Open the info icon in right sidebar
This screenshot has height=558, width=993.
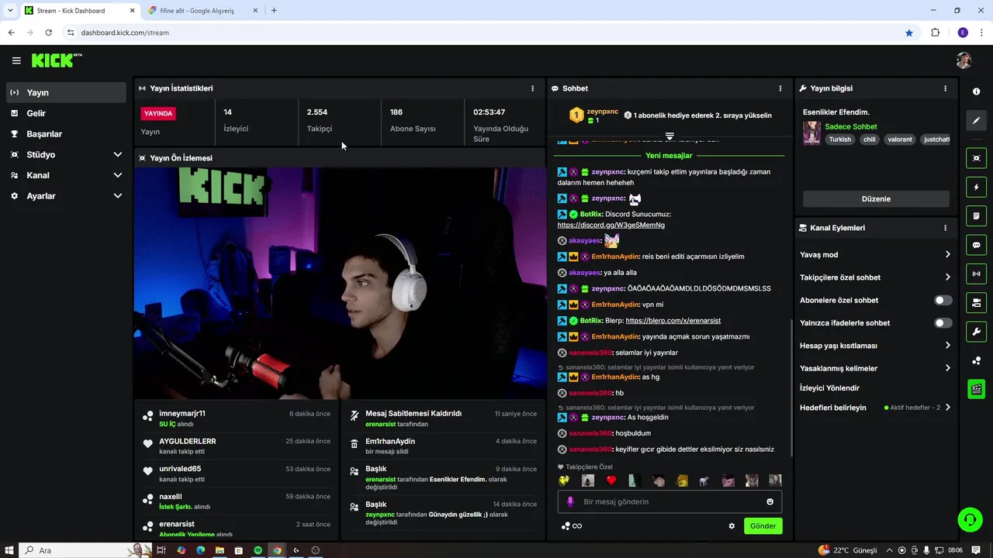tap(976, 91)
